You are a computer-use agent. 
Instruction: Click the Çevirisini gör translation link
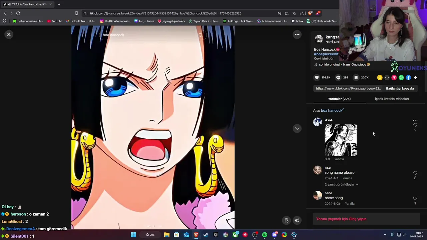coord(324,58)
